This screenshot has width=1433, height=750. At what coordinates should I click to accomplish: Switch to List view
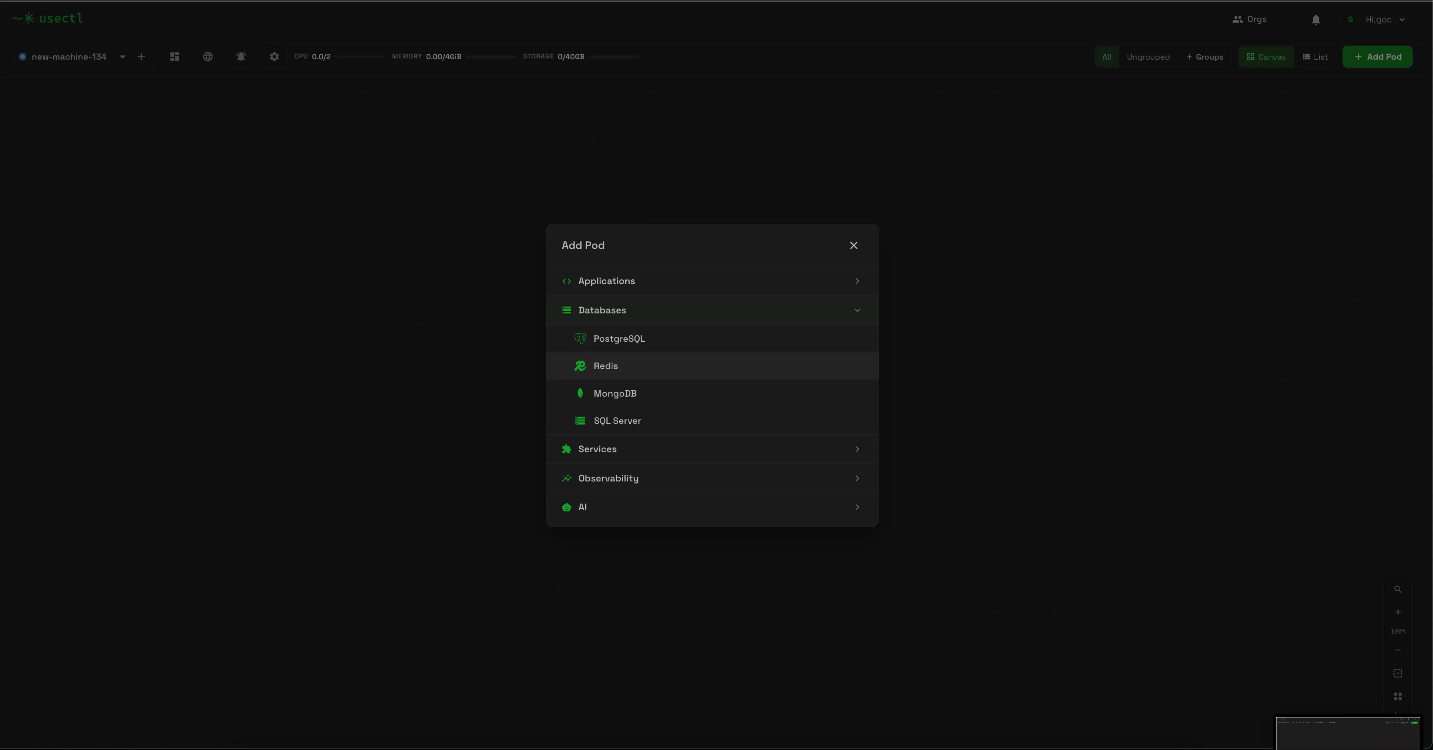1315,57
